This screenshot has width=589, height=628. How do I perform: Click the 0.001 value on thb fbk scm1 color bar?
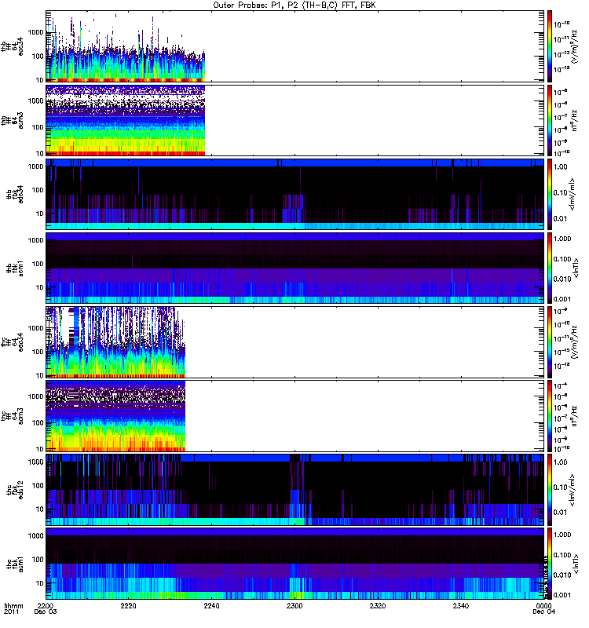[562, 299]
